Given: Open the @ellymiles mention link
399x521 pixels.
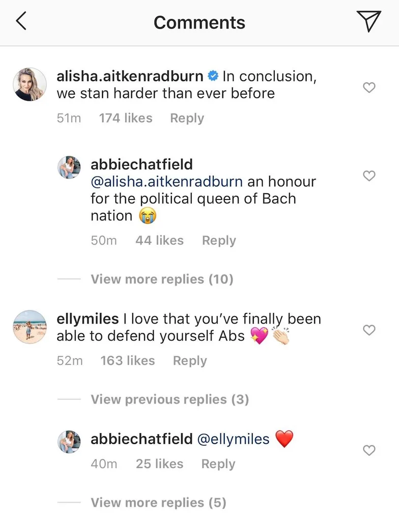Looking at the screenshot, I should pos(233,439).
